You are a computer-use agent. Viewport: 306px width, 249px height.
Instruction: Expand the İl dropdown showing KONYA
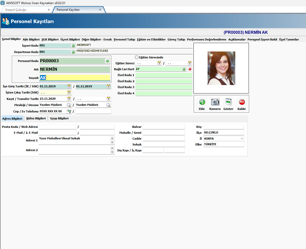[x=242, y=139]
